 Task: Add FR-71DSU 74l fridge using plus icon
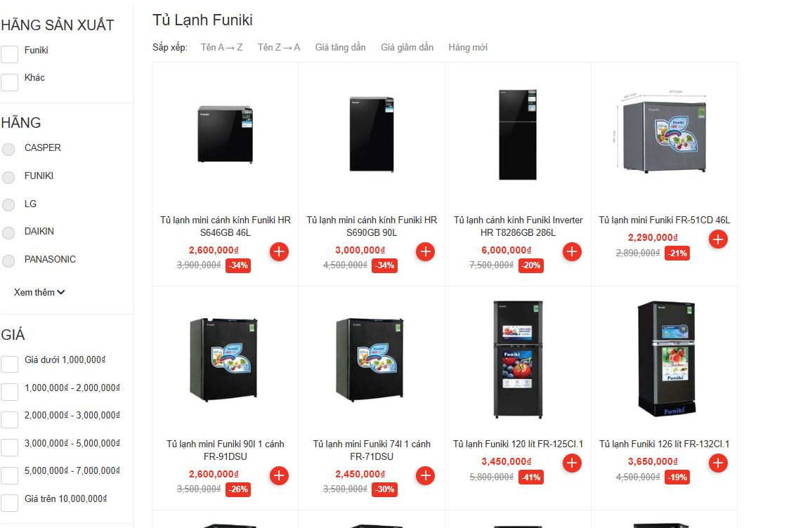click(x=425, y=476)
